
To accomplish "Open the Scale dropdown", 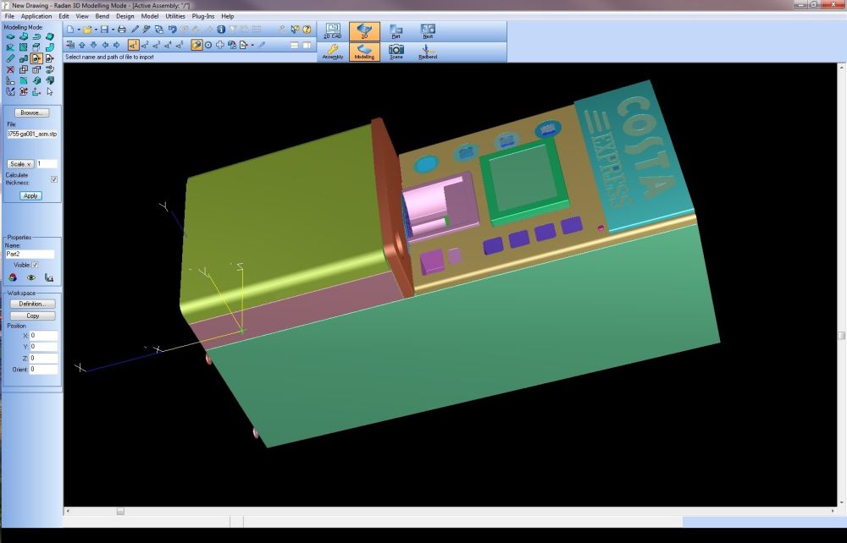I will click(x=19, y=164).
